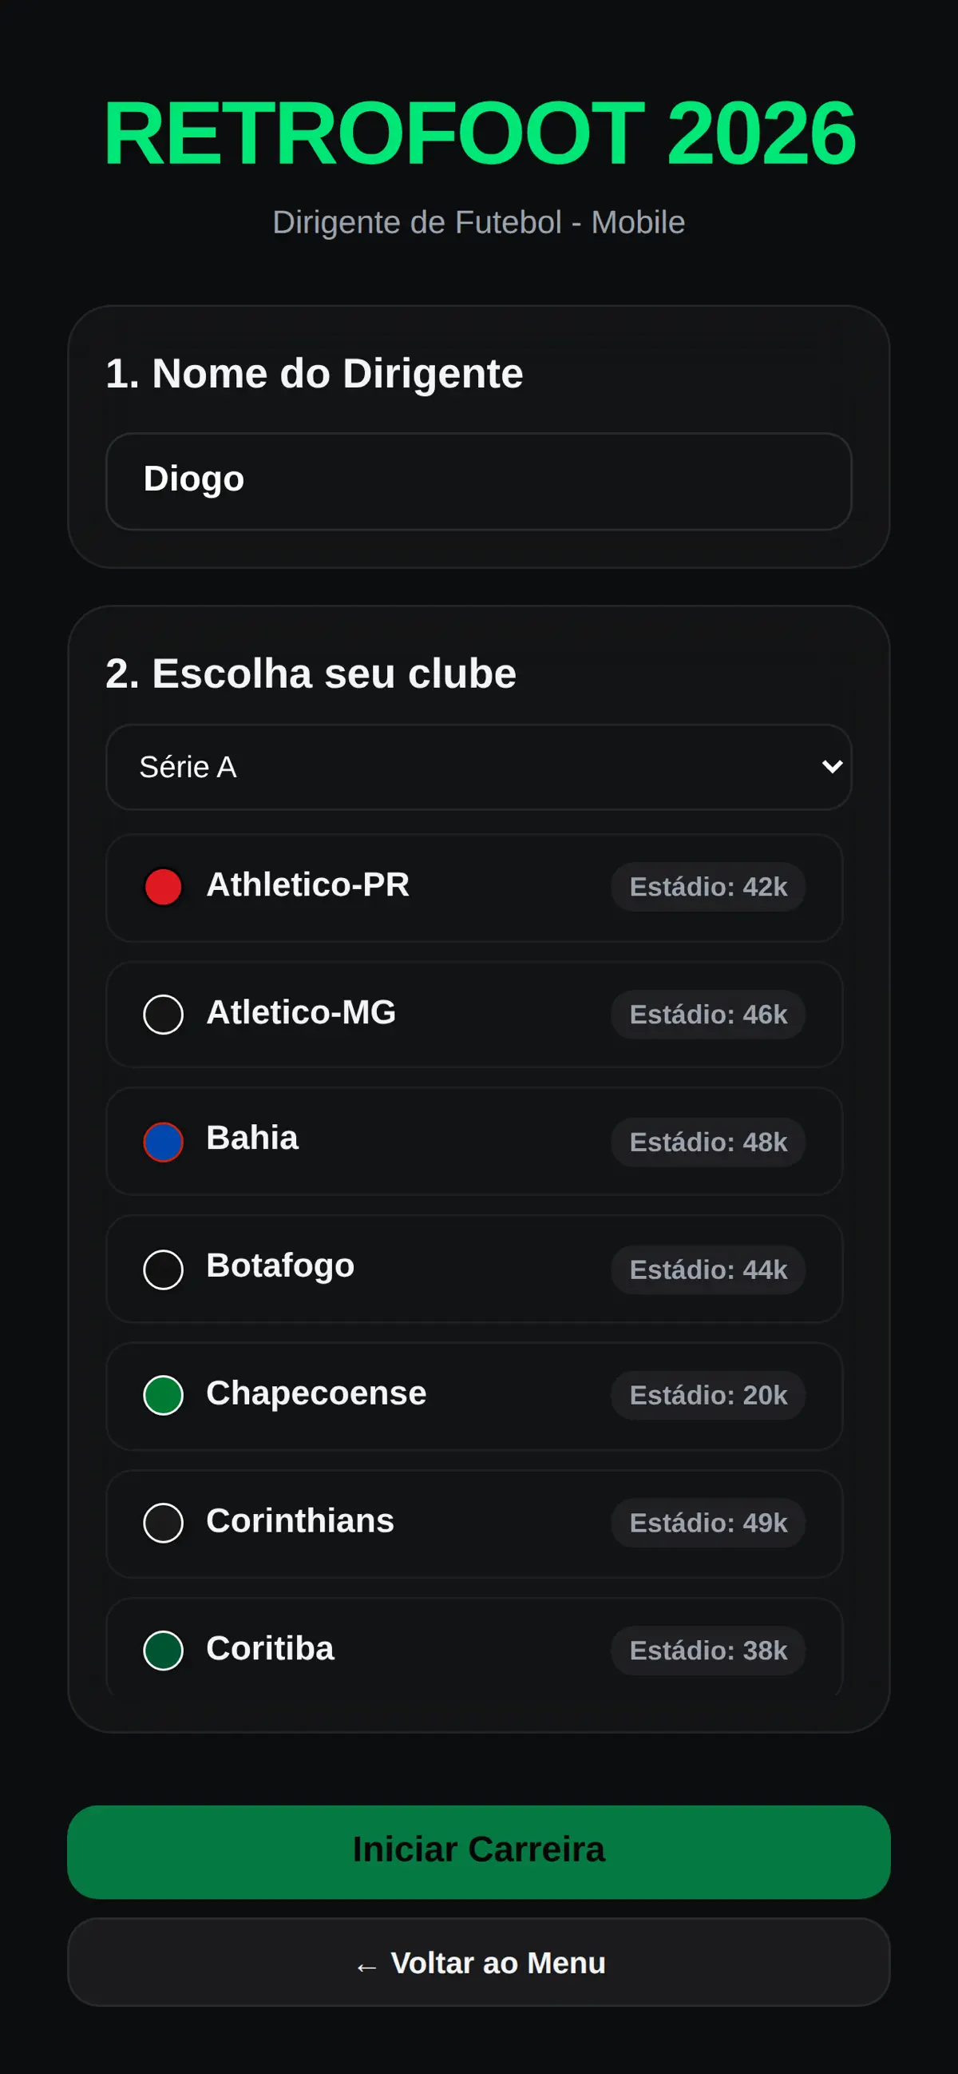Click the green Chapecoense club color circle
The height and width of the screenshot is (2074, 958).
tap(164, 1394)
